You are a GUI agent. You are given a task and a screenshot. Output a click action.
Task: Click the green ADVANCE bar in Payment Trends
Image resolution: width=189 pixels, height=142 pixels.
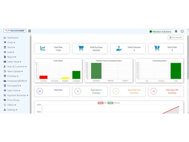(x=96, y=71)
